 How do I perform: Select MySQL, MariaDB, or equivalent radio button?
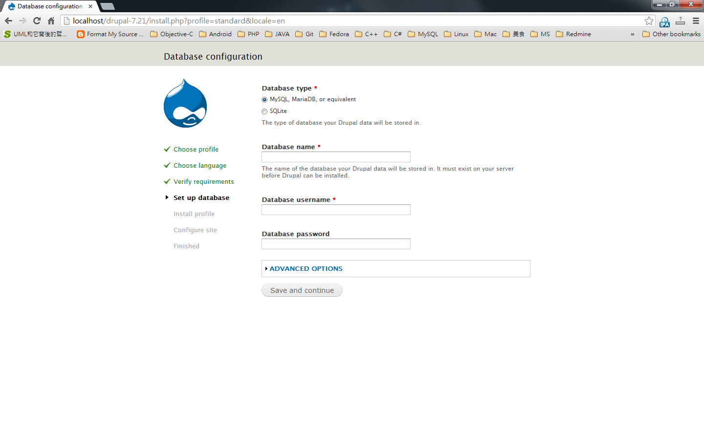[x=264, y=100]
